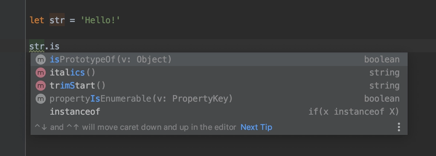Click the let keyword in the editor
The image size is (436, 156).
pyautogui.click(x=37, y=20)
